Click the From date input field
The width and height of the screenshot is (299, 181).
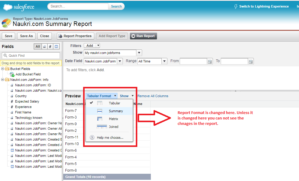pyautogui.click(x=193, y=61)
